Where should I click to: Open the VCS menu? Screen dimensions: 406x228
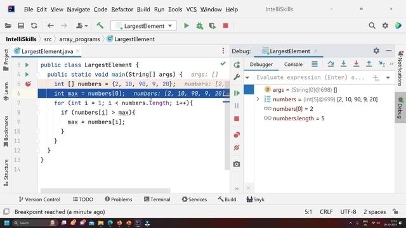coord(192,9)
